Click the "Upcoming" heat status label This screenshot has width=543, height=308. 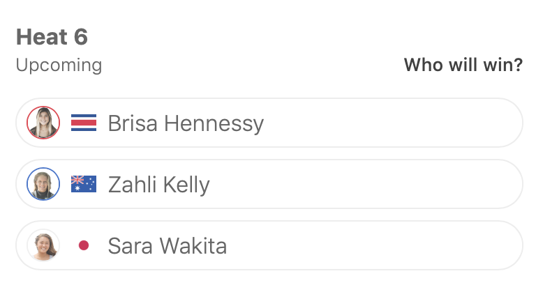point(59,66)
